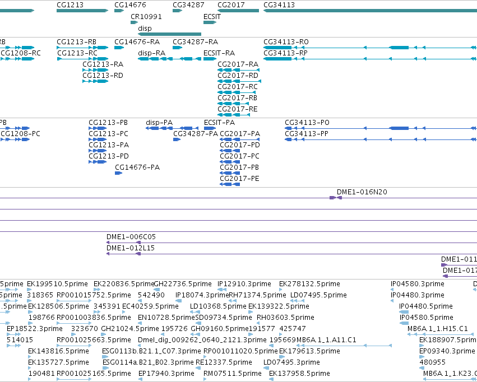Viewport: 477px width, 382px height.
Task: Click the CG2017-RA transcript label
Action: 238,64
